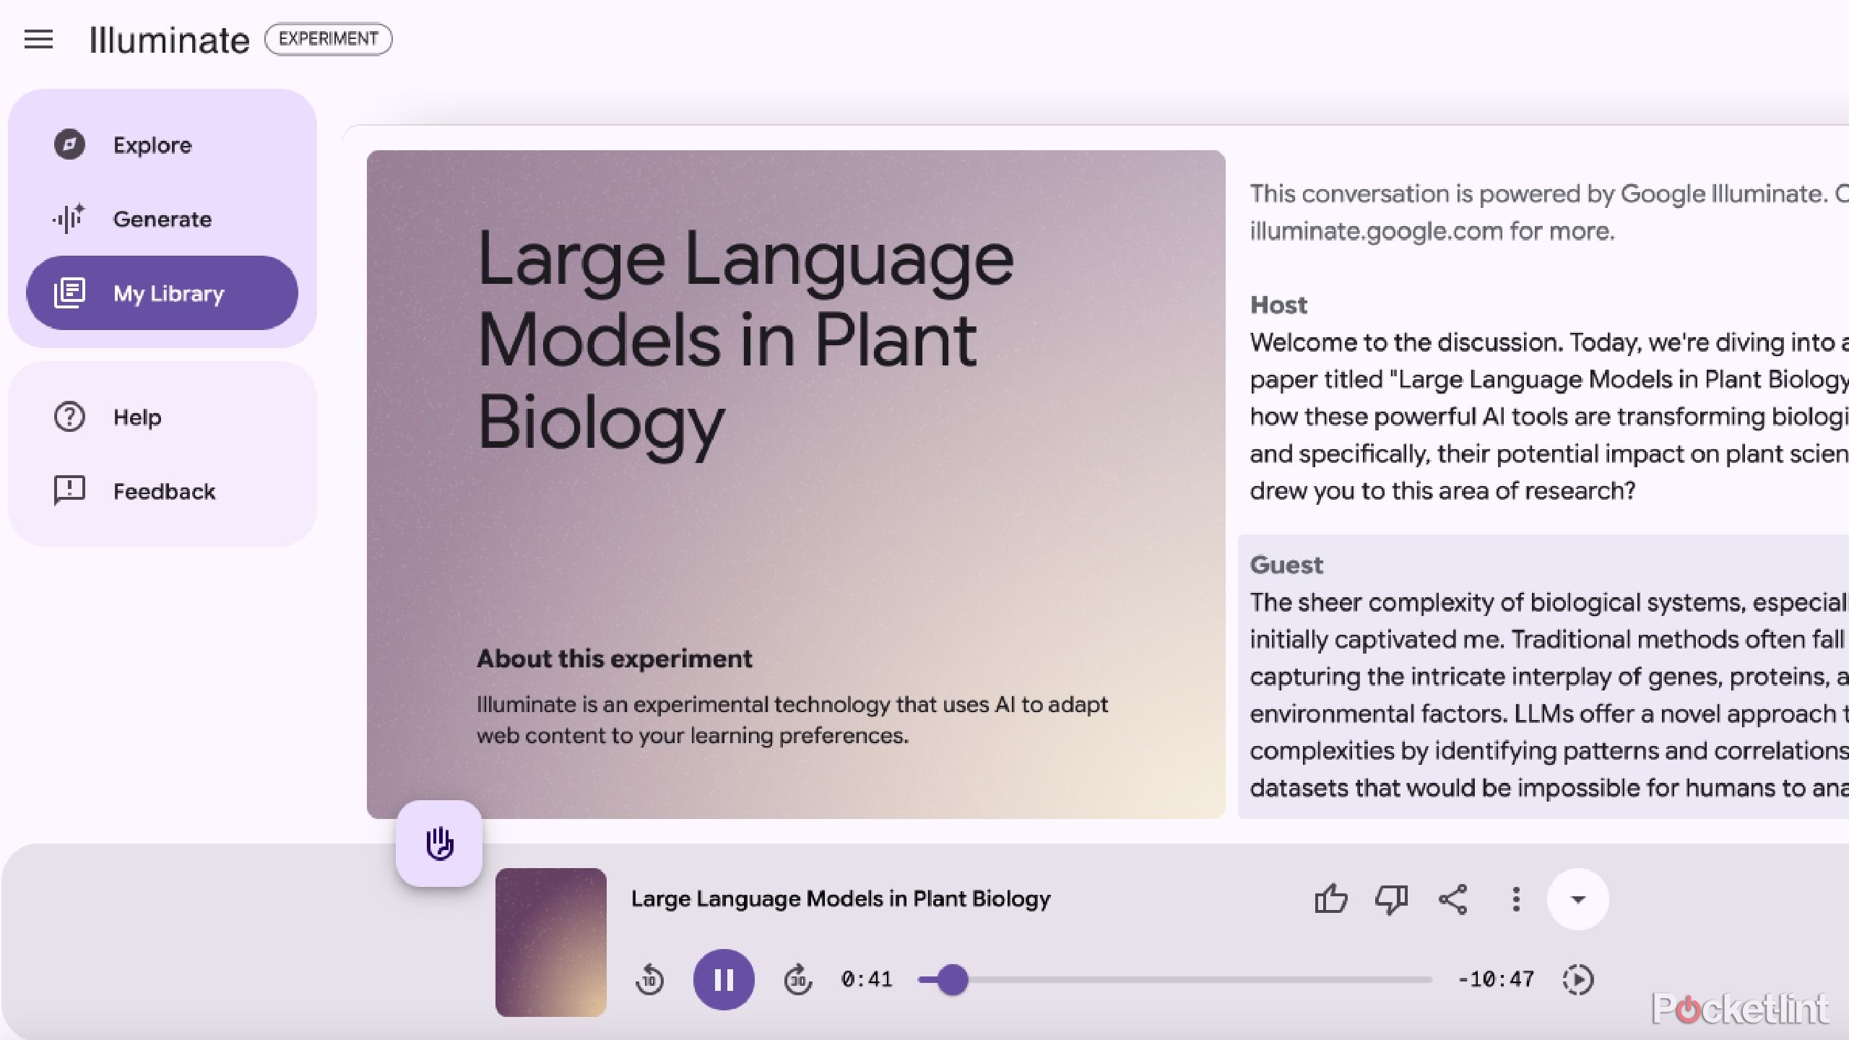The width and height of the screenshot is (1849, 1040).
Task: Click the elapsed time 0:41
Action: 867,980
